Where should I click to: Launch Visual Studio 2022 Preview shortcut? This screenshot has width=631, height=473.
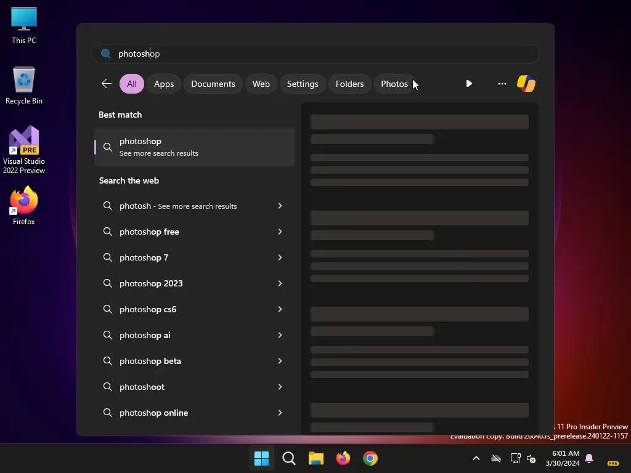[x=24, y=150]
